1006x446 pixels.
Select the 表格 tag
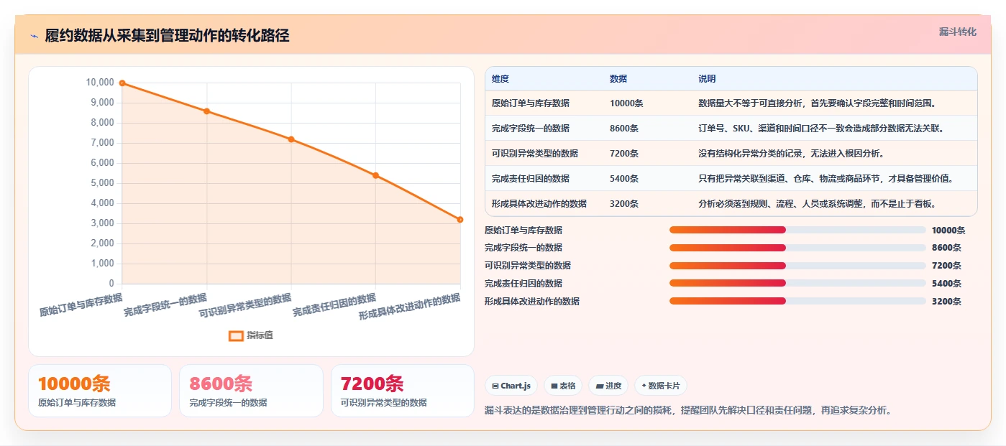coord(563,386)
